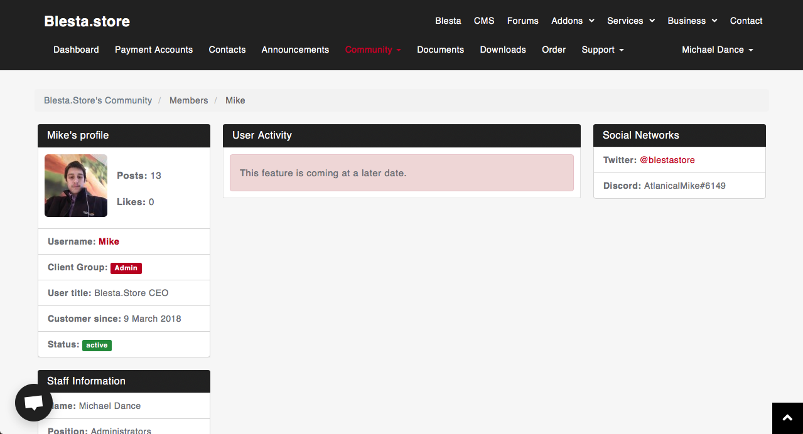This screenshot has height=434, width=803.
Task: Open the Contacts nav item
Action: tap(227, 50)
